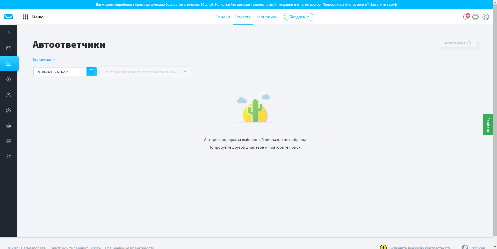The width and height of the screenshot is (497, 249).
Task: Select the autoresponder calendar icon in the sidebar
Action: coord(9,64)
